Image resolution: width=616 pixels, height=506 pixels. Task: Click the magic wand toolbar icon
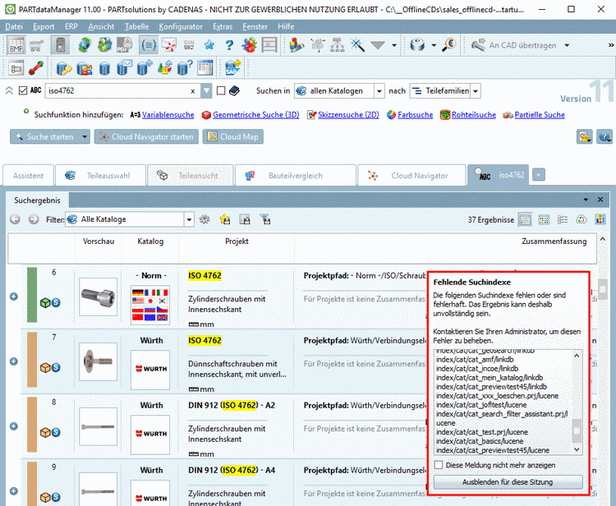357,45
